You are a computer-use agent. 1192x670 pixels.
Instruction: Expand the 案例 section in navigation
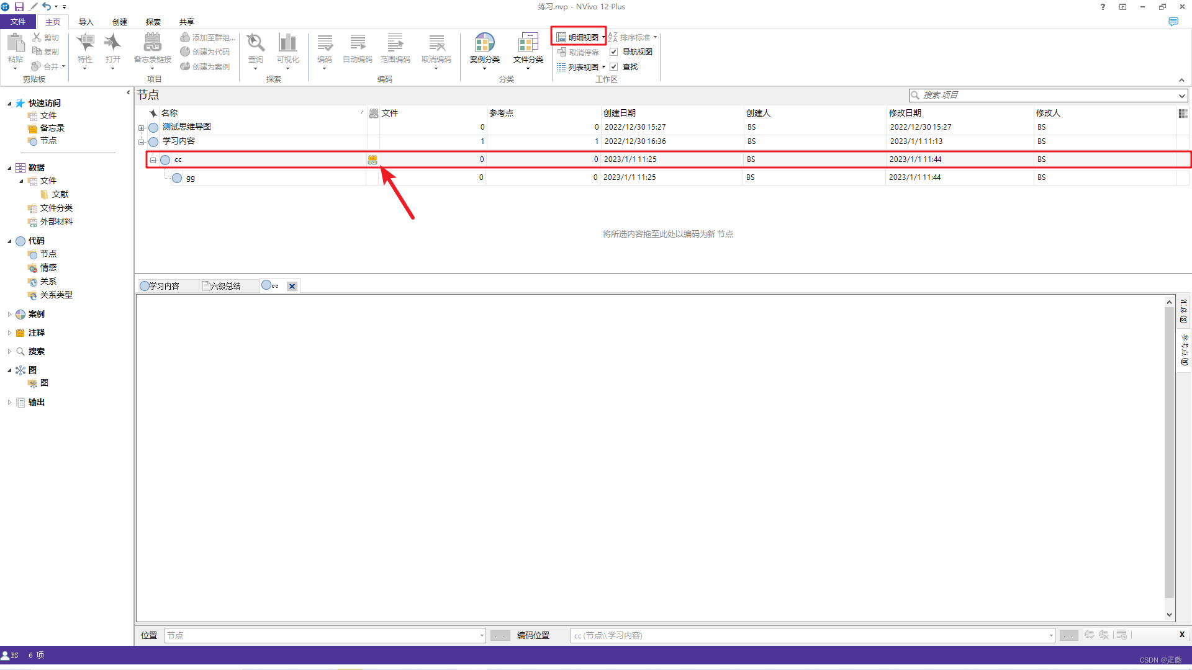click(9, 315)
